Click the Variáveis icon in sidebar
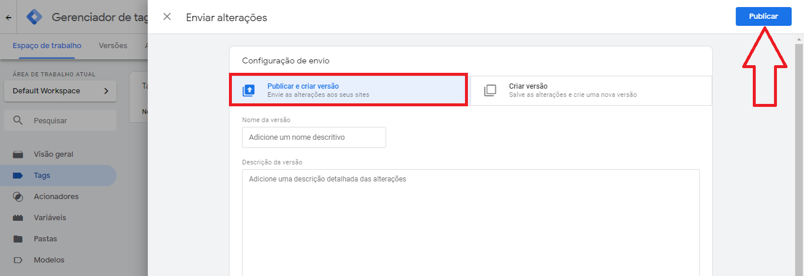This screenshot has width=804, height=276. point(18,218)
